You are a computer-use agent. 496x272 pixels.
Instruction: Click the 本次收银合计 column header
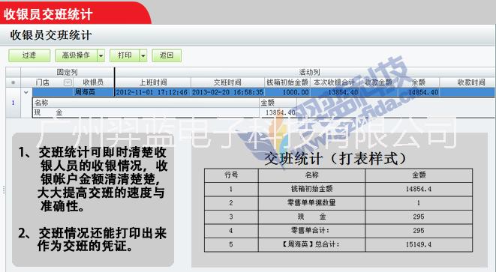334,82
